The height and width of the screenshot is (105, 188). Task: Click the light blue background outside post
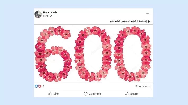coord(17,52)
